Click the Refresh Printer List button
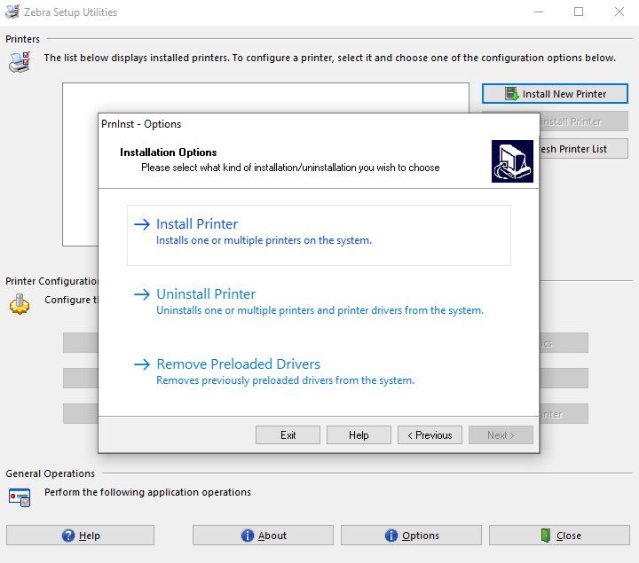This screenshot has width=639, height=563. (x=584, y=149)
